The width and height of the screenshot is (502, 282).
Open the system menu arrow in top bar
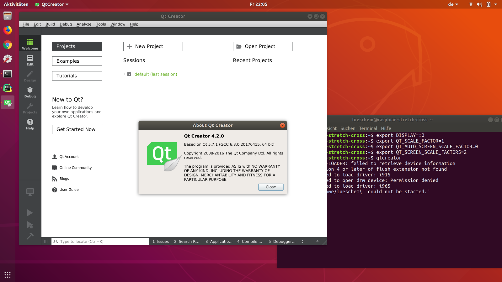point(496,4)
